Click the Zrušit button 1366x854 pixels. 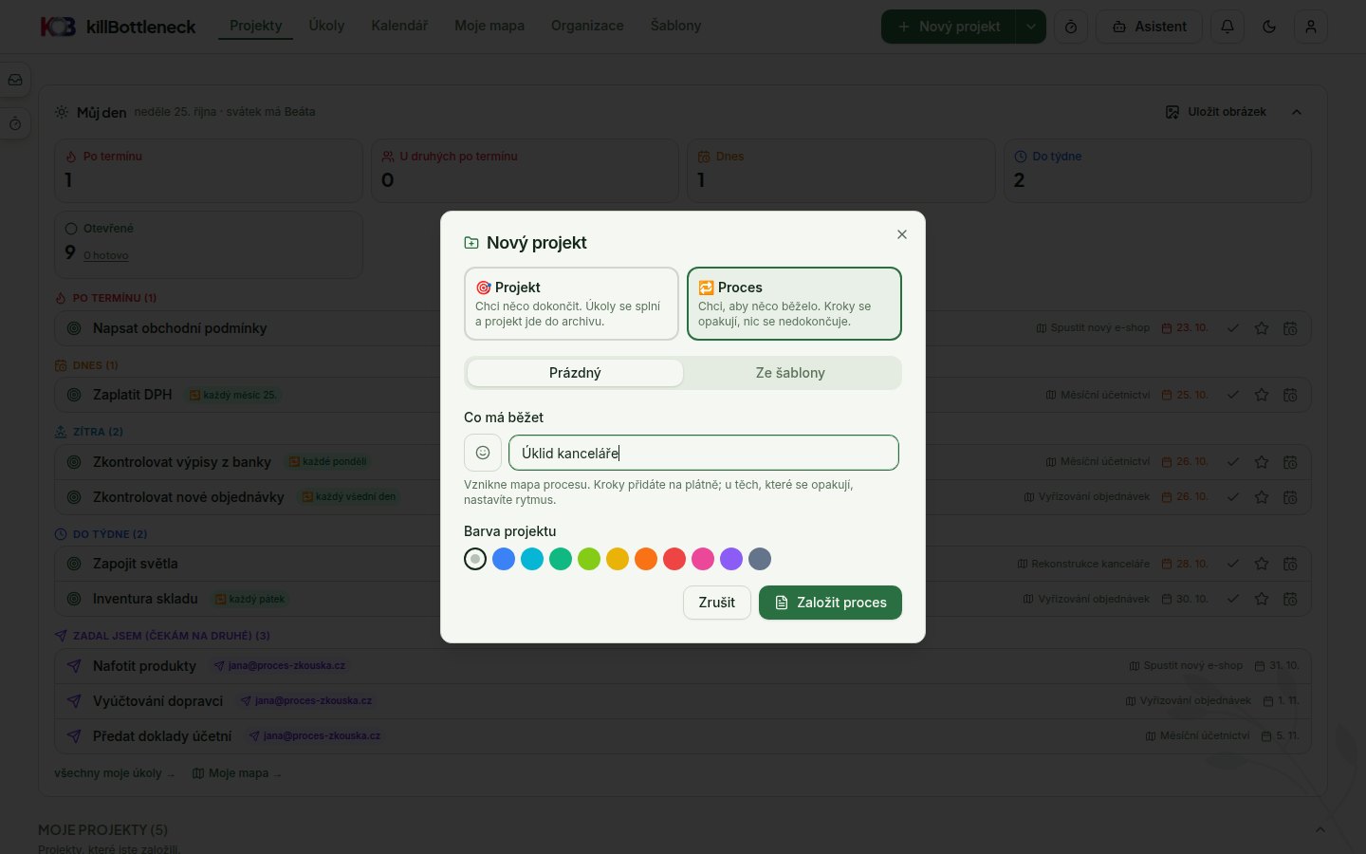tap(717, 603)
